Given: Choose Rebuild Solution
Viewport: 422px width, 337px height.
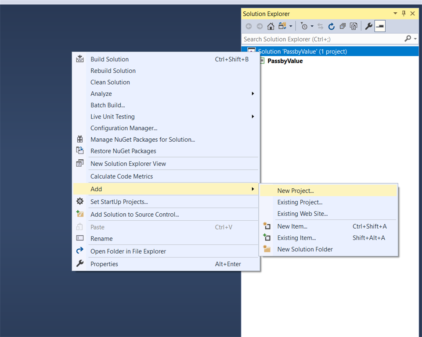Looking at the screenshot, I should click(166, 71).
